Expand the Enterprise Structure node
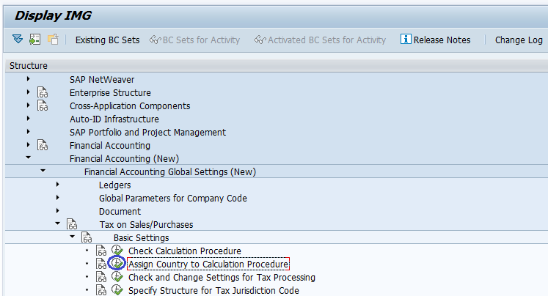This screenshot has width=548, height=296. click(x=29, y=92)
